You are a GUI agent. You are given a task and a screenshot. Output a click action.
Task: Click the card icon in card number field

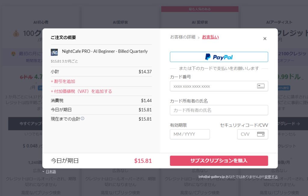tap(261, 86)
